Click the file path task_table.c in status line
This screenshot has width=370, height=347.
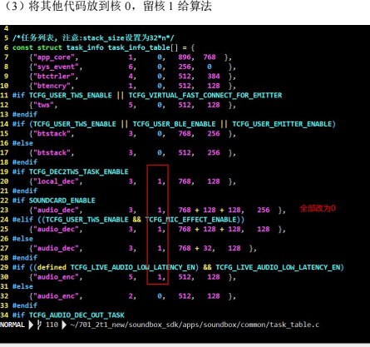pyautogui.click(x=195, y=325)
